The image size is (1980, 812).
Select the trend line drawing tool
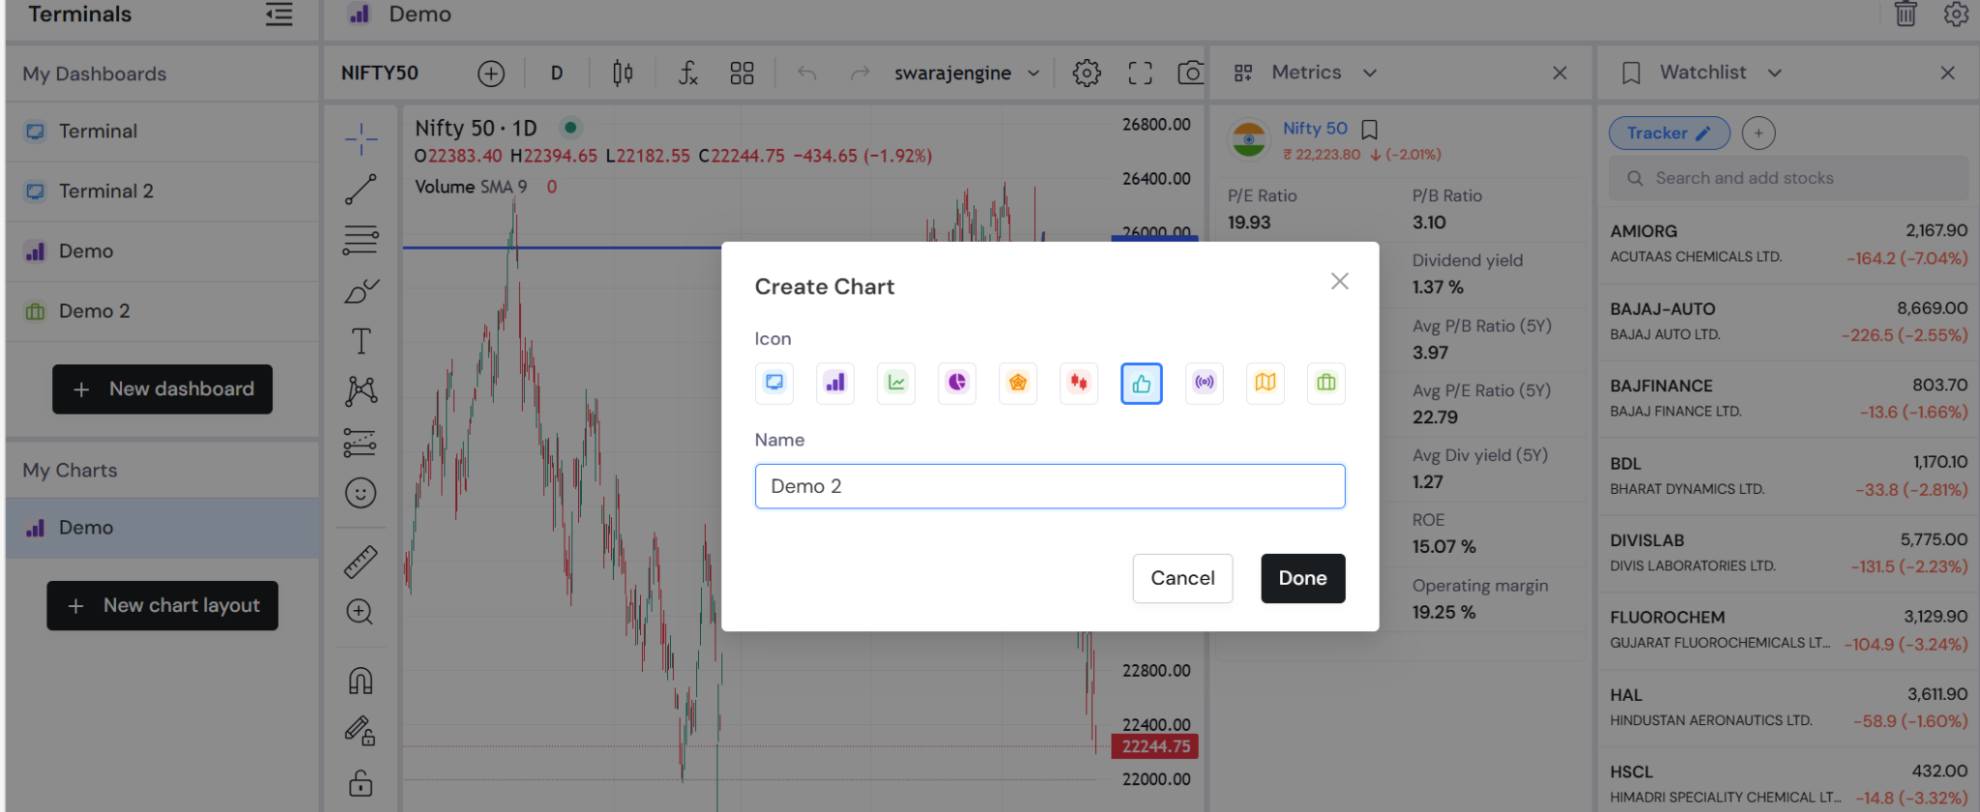pyautogui.click(x=361, y=189)
